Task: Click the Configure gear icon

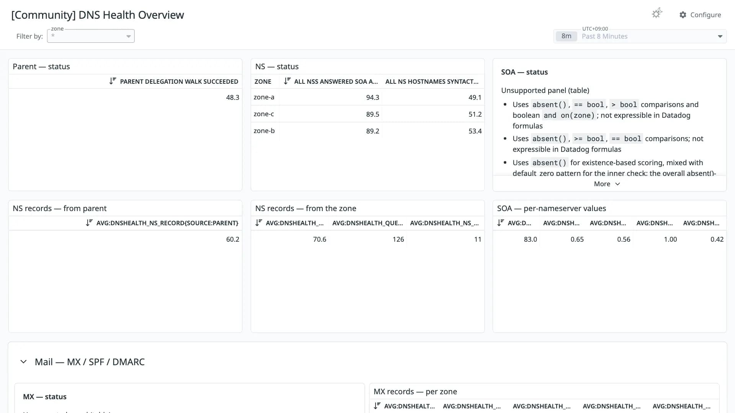Action: 683,15
